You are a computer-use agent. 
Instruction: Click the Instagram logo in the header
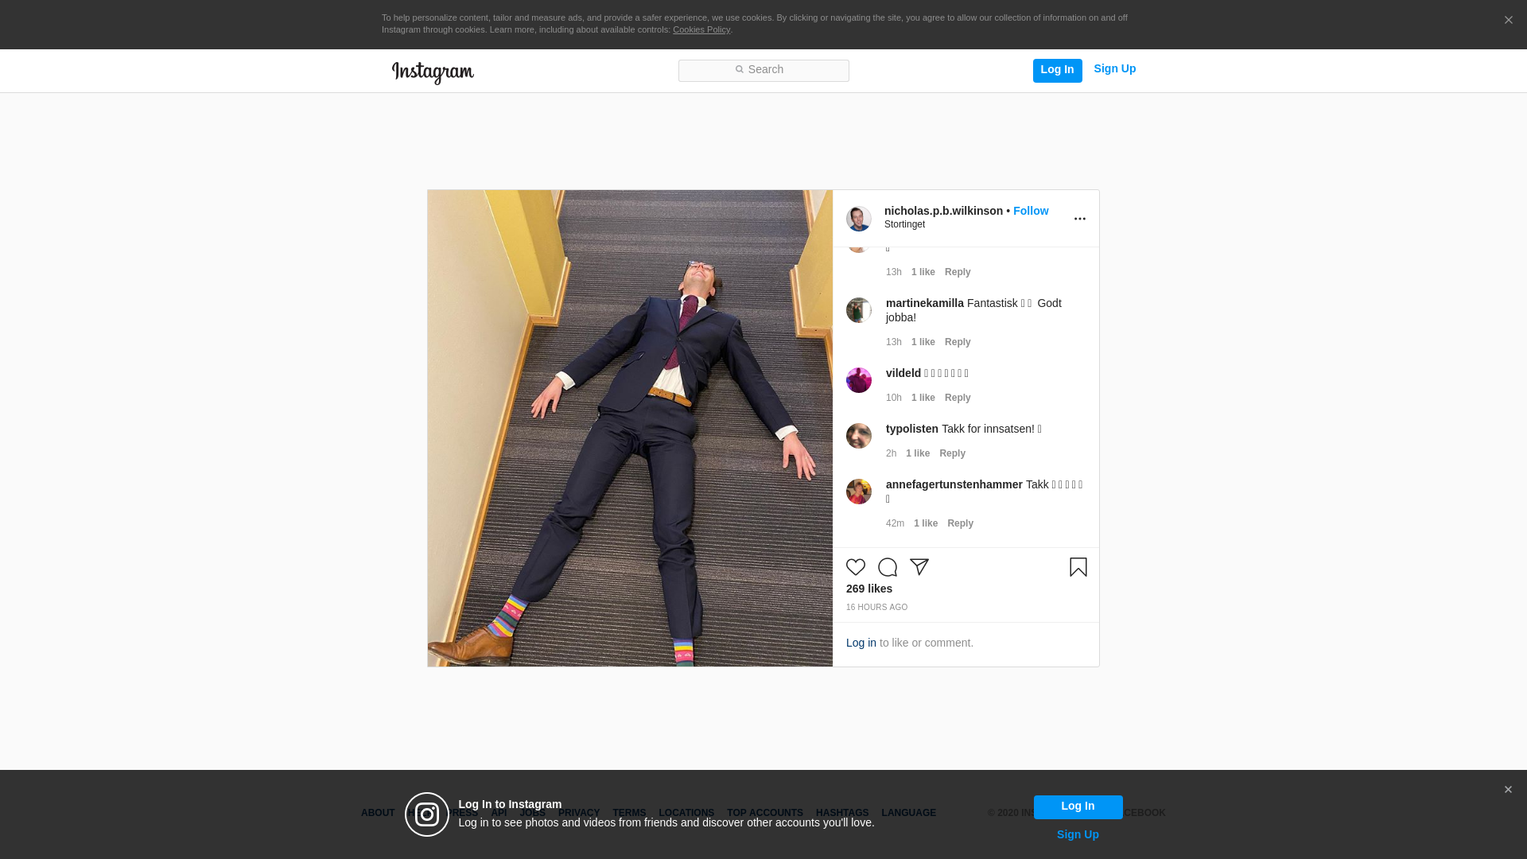click(x=433, y=72)
